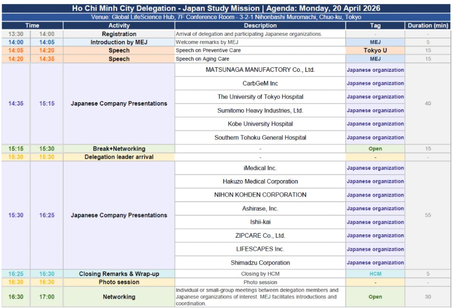Select the Duration (min) column header
This screenshot has width=453, height=308.
tap(427, 26)
